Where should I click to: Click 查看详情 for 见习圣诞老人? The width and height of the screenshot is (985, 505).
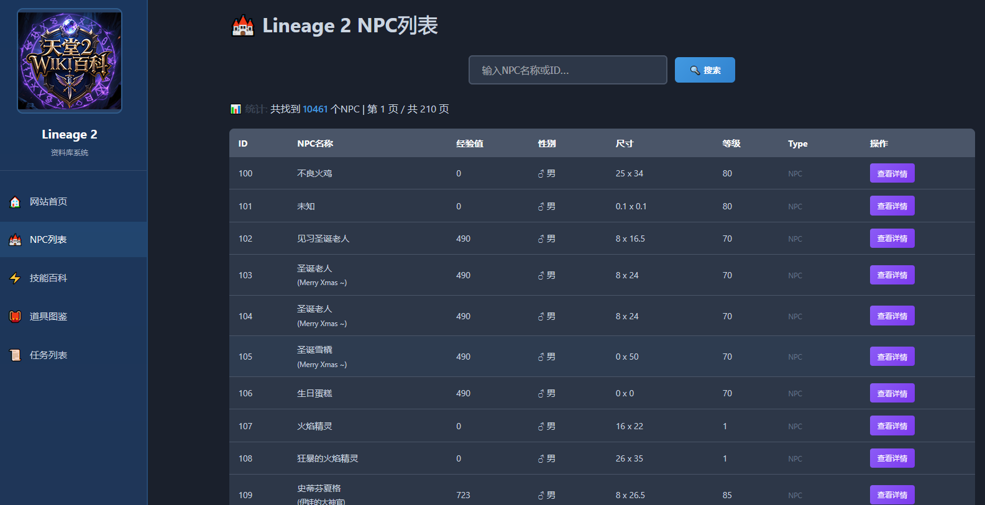(x=892, y=239)
